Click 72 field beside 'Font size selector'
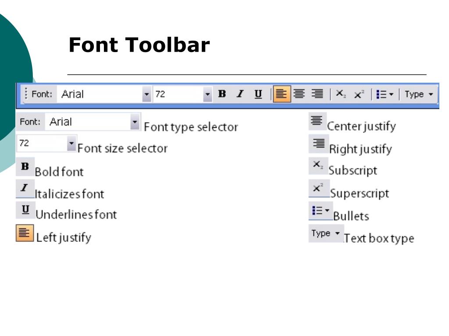The height and width of the screenshot is (336, 449). pyautogui.click(x=42, y=143)
